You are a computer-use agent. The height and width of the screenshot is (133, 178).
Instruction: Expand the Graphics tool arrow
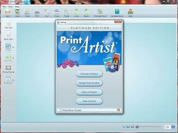point(13,58)
